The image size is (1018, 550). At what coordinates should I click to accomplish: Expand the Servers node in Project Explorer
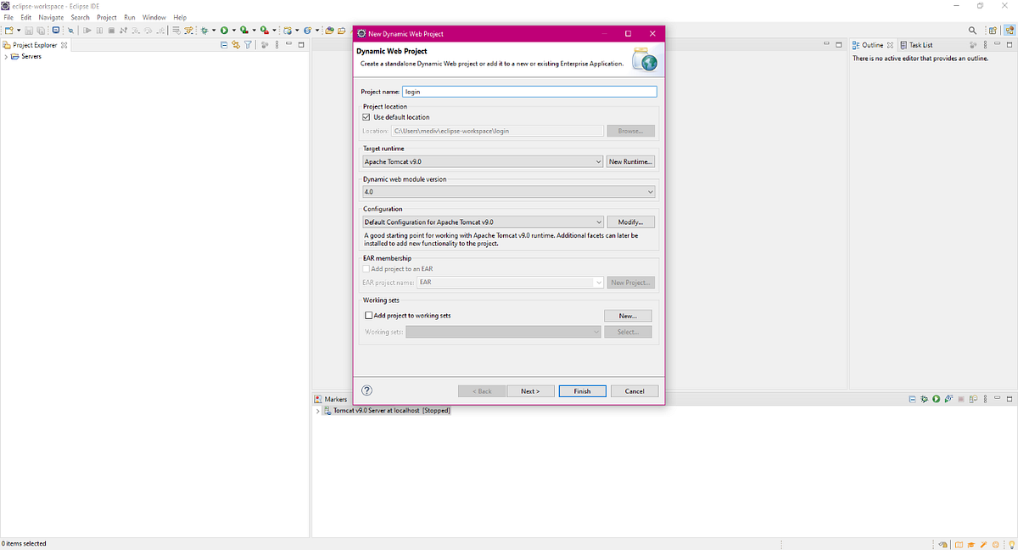(7, 56)
